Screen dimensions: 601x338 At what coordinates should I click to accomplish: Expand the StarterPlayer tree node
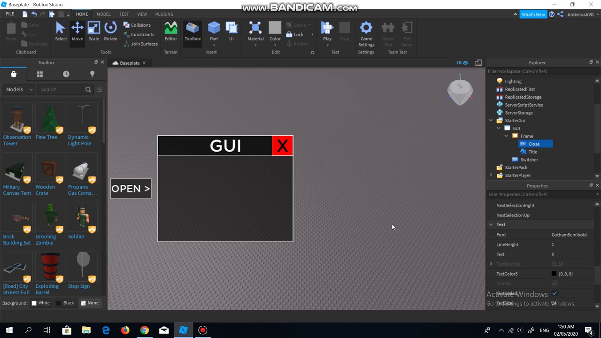[491, 175]
